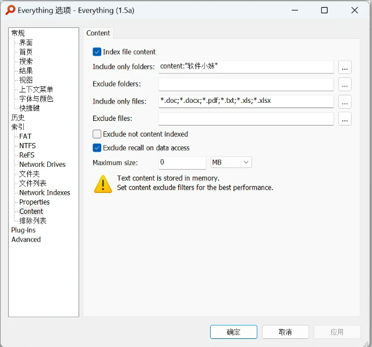The image size is (372, 347).
Task: Select the NTFS tree item
Action: pyautogui.click(x=27, y=146)
